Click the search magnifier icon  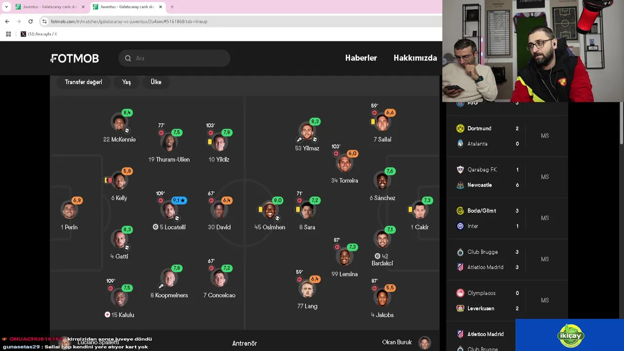(128, 58)
